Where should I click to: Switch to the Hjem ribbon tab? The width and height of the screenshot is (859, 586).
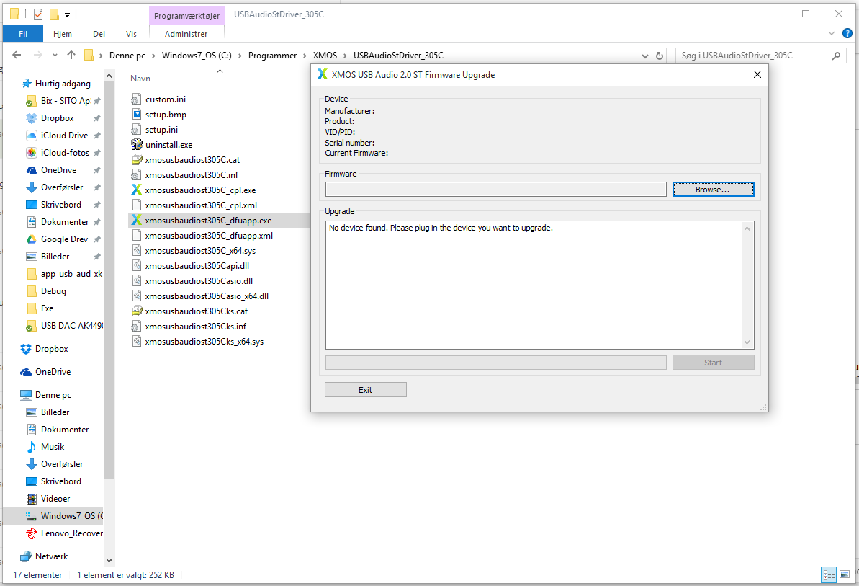(63, 33)
